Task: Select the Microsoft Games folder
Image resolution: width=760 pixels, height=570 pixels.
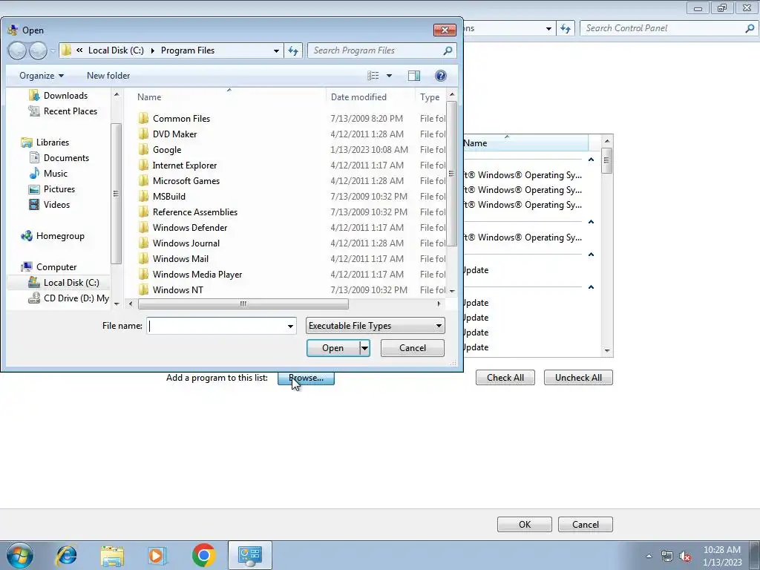Action: pos(186,181)
